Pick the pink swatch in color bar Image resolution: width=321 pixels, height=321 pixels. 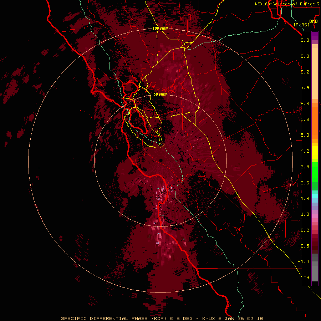pyautogui.click(x=315, y=216)
